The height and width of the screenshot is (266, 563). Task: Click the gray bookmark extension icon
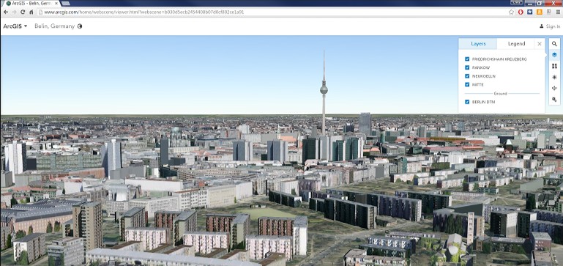[x=548, y=12]
